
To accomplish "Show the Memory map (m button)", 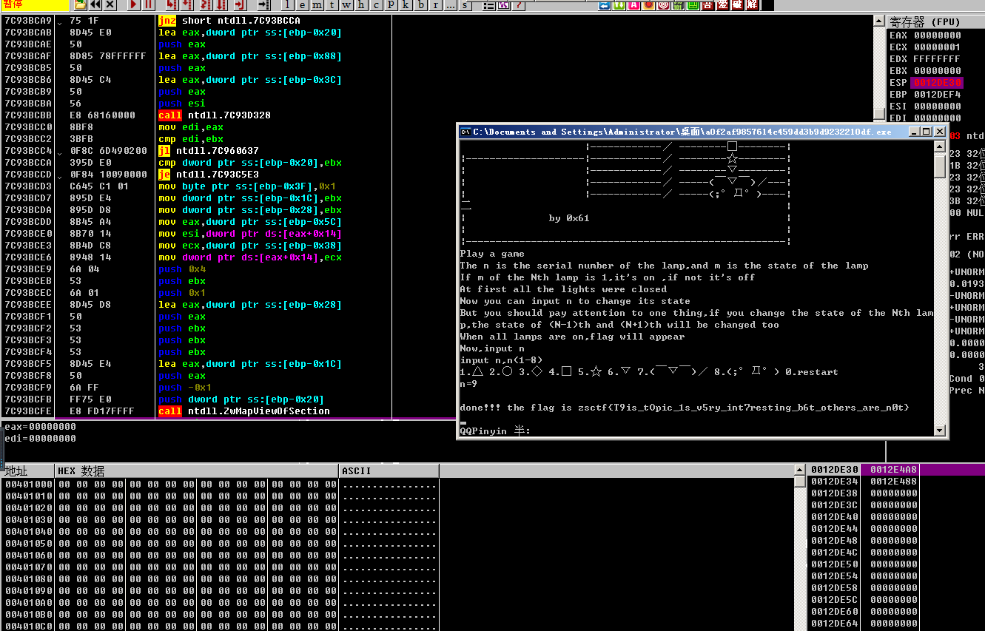I will (x=317, y=5).
